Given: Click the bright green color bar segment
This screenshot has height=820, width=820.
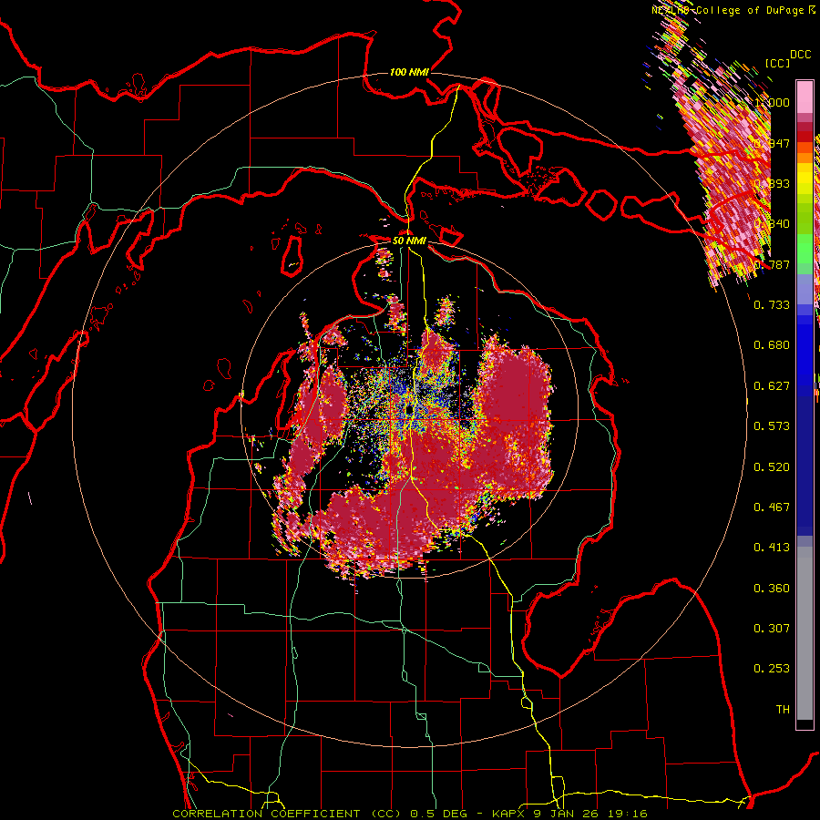Looking at the screenshot, I should (x=805, y=249).
